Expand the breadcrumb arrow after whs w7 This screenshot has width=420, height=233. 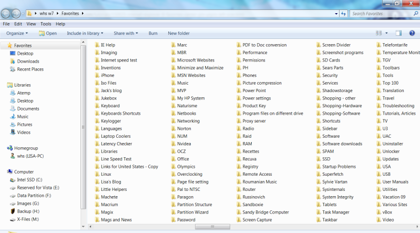pos(57,13)
